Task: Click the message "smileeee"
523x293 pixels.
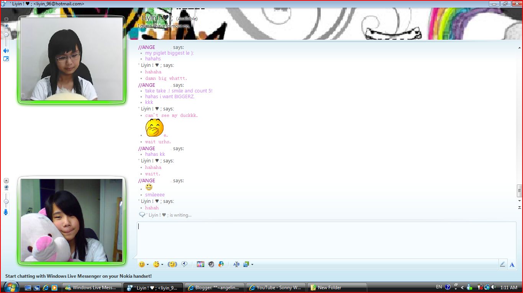Action: [x=155, y=195]
